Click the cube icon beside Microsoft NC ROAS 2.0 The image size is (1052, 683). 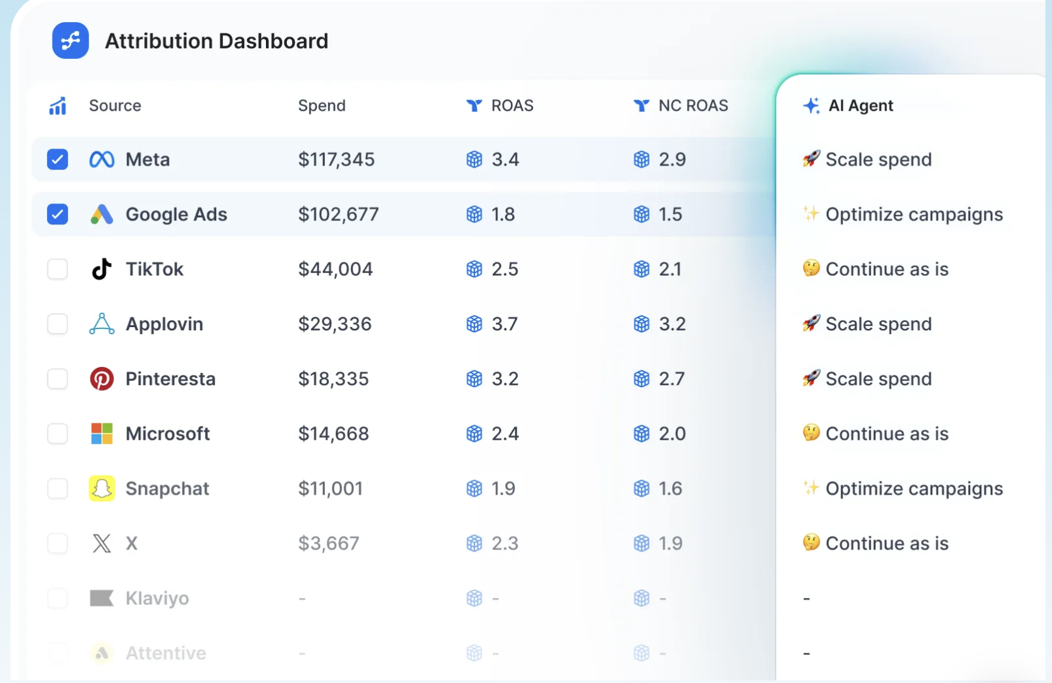pyautogui.click(x=642, y=434)
